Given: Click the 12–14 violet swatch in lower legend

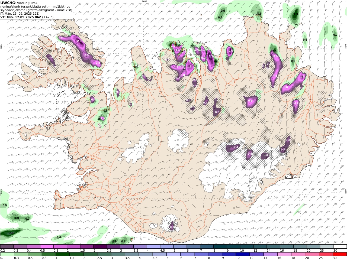Looking at the screenshot, I should (x=257, y=254).
